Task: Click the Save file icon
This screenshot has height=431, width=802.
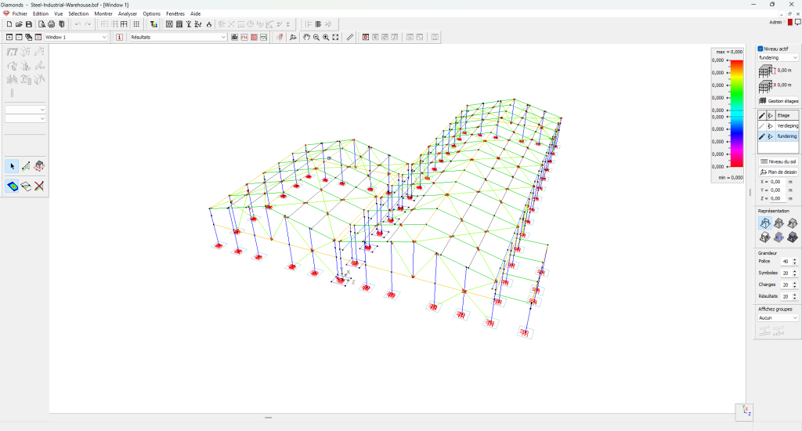Action: click(29, 24)
